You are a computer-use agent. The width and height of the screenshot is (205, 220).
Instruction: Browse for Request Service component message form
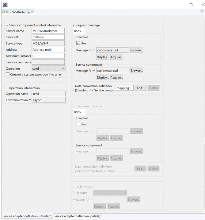[x=137, y=71]
